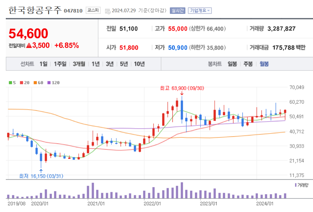Select the 3개월 line chart tab
This screenshot has width=313, height=212.
79,64
